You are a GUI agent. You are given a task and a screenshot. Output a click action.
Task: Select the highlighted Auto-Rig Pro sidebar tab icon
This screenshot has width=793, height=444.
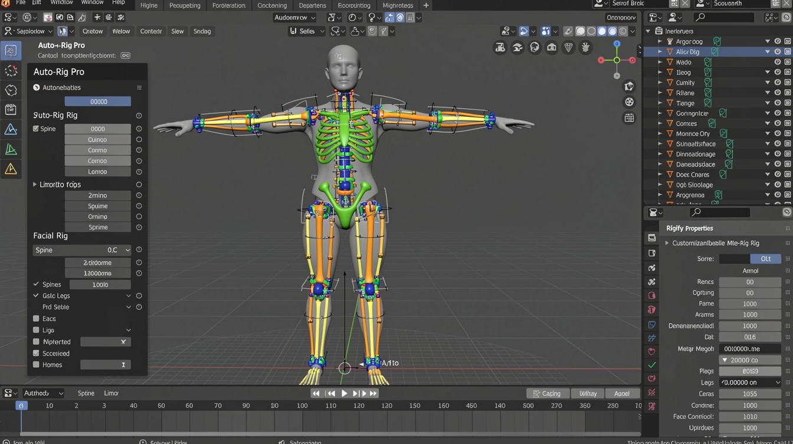pyautogui.click(x=11, y=50)
